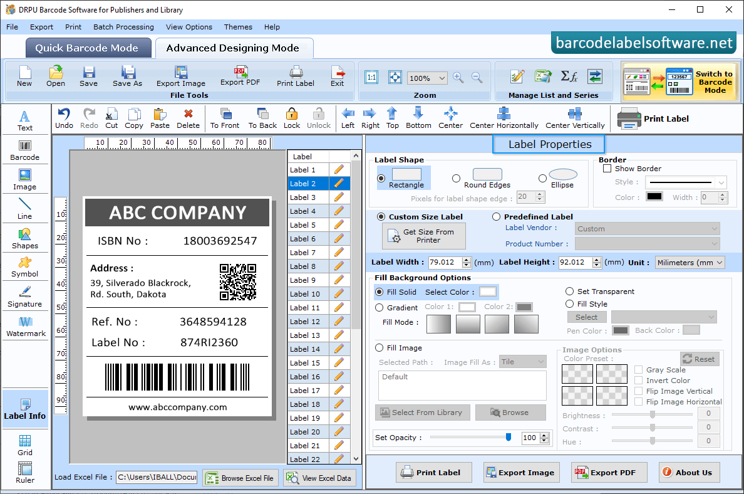Select the Barcode tool in sidebar
The image size is (744, 494).
(x=24, y=150)
